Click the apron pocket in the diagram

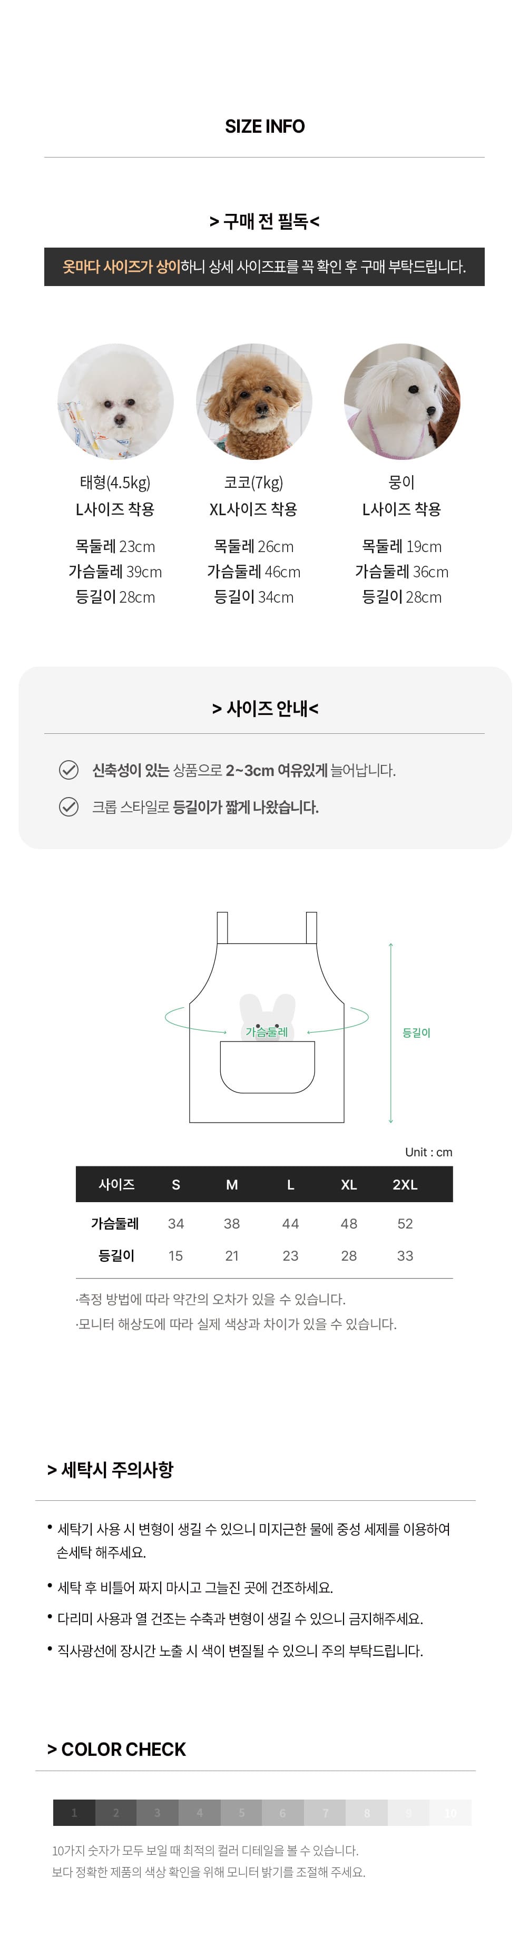(267, 1066)
